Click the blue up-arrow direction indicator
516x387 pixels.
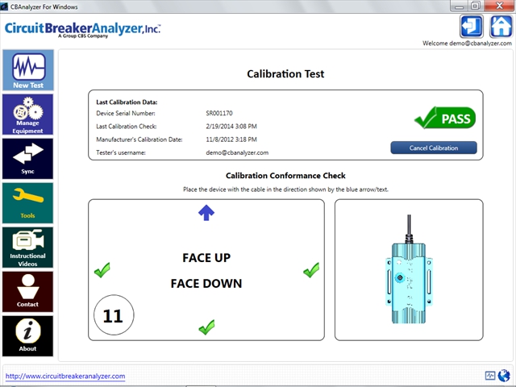pos(206,213)
